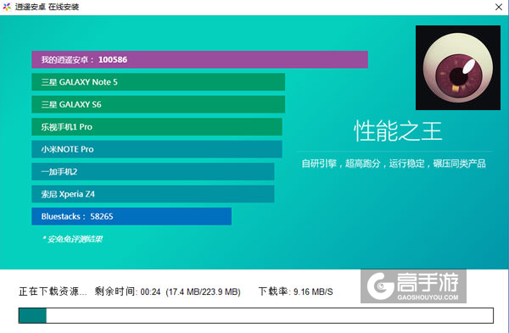Select the purple 我的逍遥安卓 100586 score bar
The image size is (509, 333).
point(199,59)
